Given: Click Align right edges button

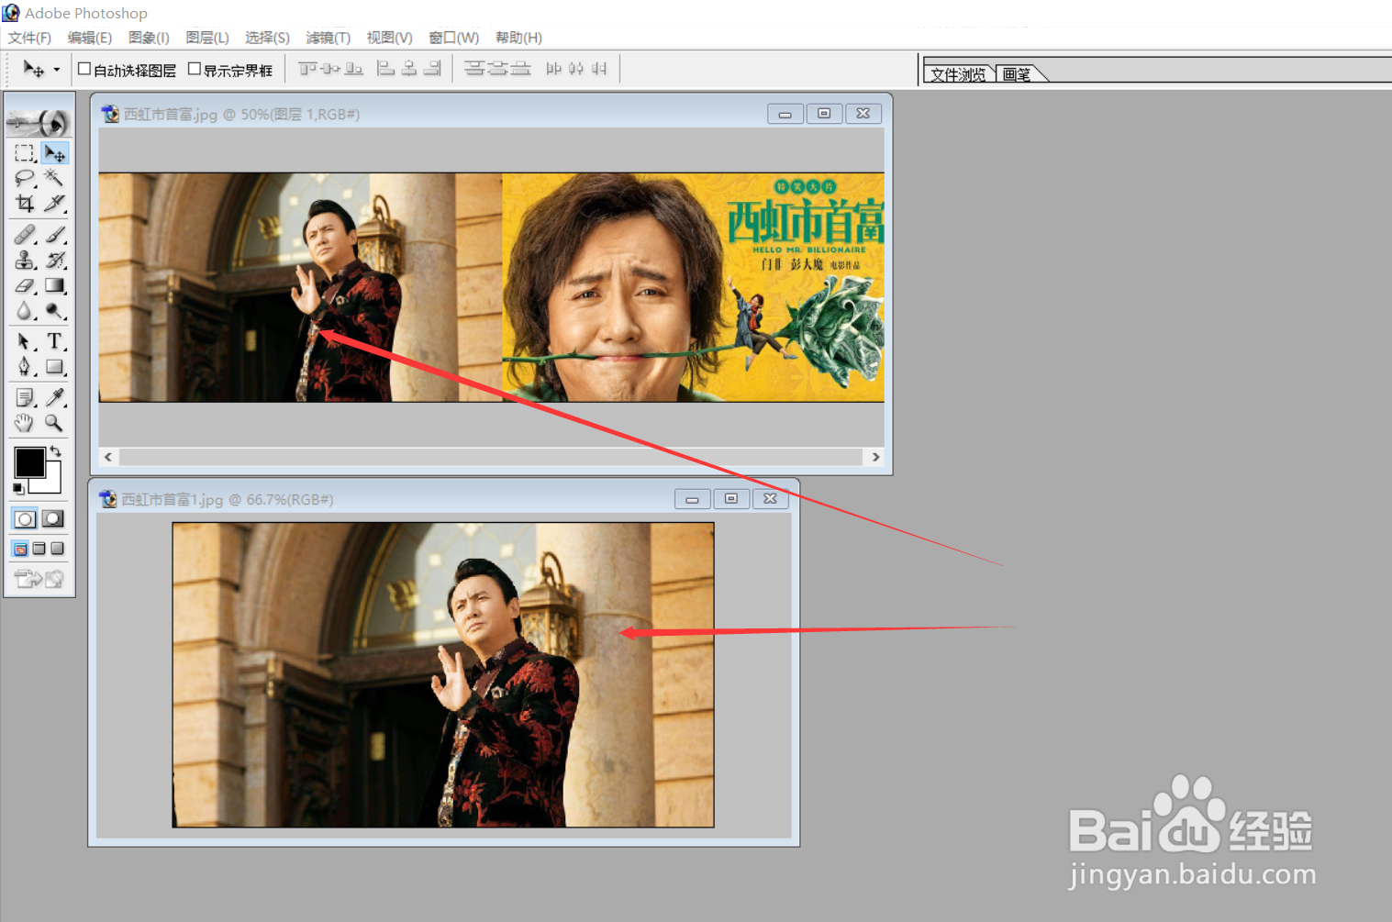Looking at the screenshot, I should (x=432, y=69).
